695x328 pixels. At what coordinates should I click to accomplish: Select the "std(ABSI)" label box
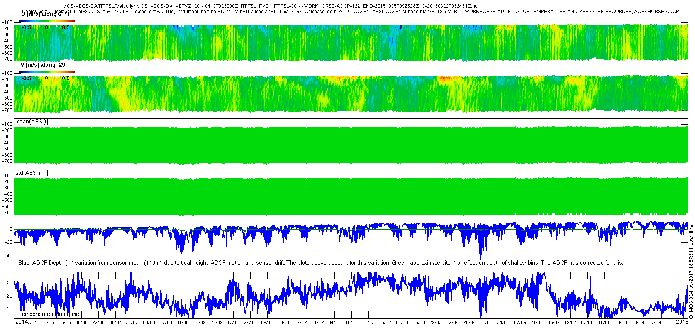click(x=31, y=173)
